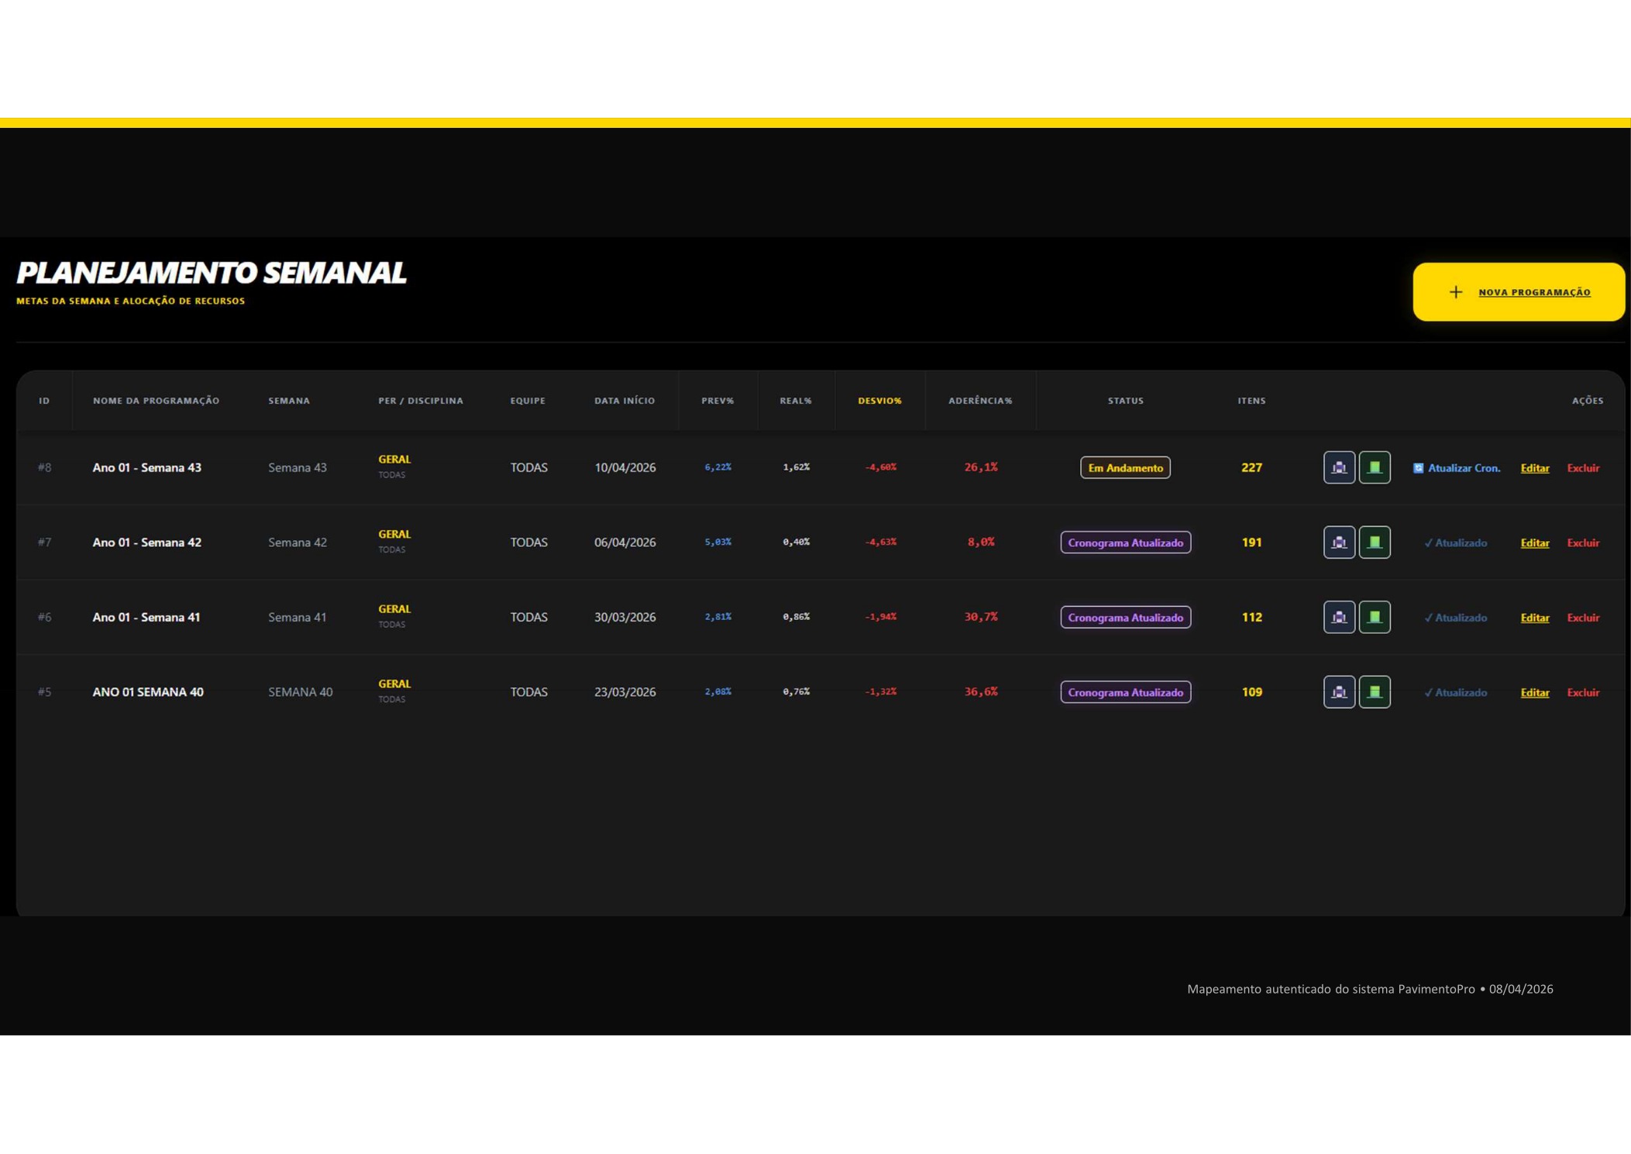Click the blue printer icon for Semana 41
The image size is (1631, 1154).
(1339, 617)
